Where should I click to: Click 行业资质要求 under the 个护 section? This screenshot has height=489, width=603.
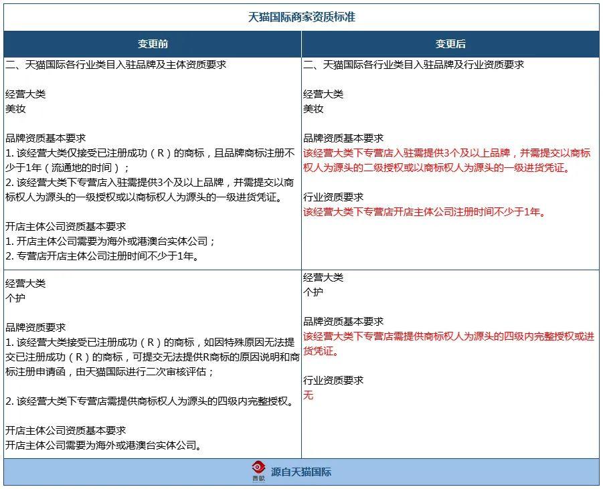click(333, 381)
